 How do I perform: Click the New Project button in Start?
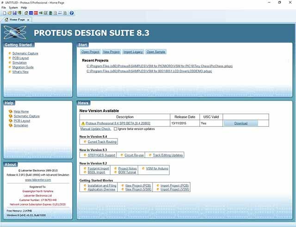coord(111,52)
